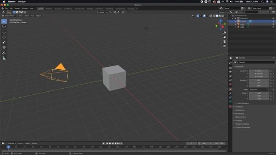This screenshot has width=276, height=155.
Task: Toggle lock for Scale X
Action: point(270,93)
